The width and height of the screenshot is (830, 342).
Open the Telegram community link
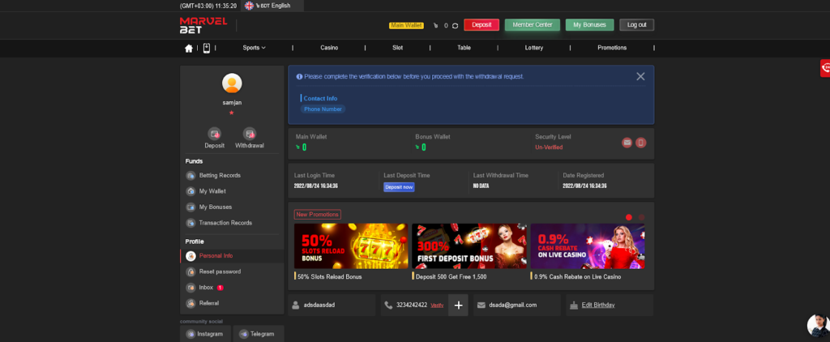(259, 334)
